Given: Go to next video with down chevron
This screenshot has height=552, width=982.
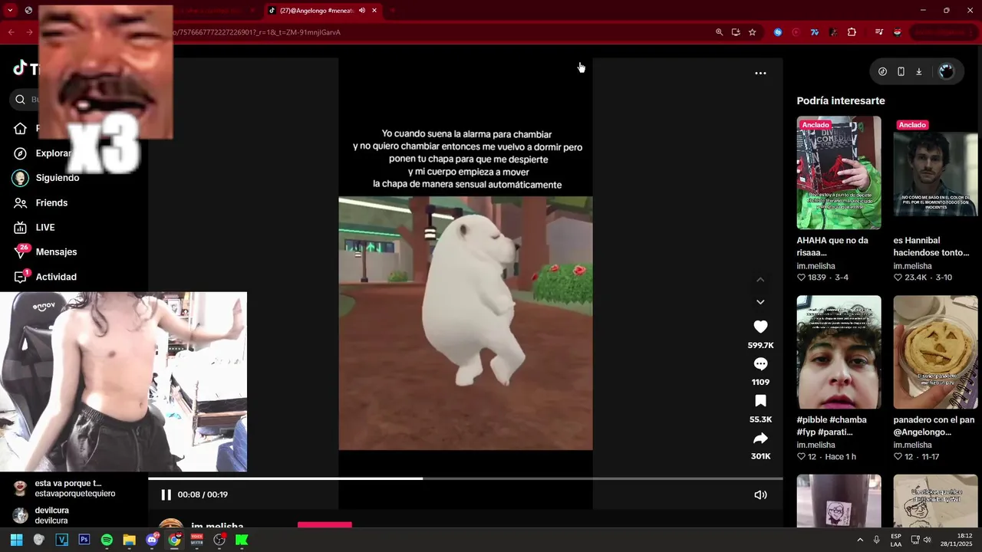Looking at the screenshot, I should pyautogui.click(x=760, y=302).
